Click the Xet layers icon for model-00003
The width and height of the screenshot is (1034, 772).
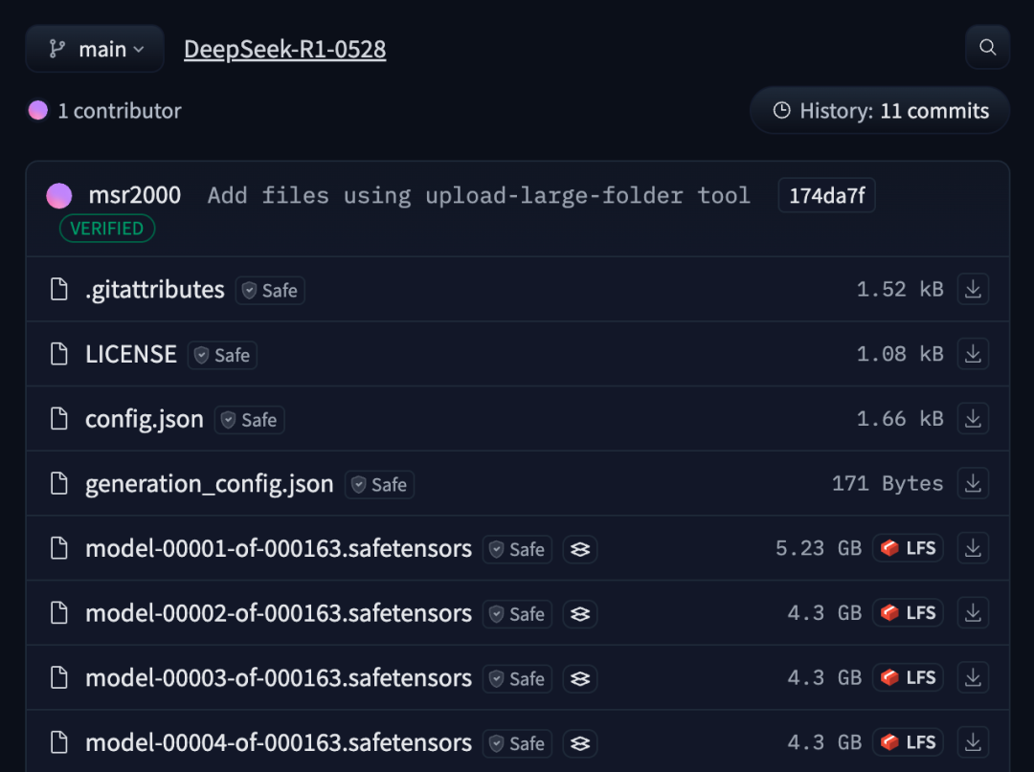point(580,678)
